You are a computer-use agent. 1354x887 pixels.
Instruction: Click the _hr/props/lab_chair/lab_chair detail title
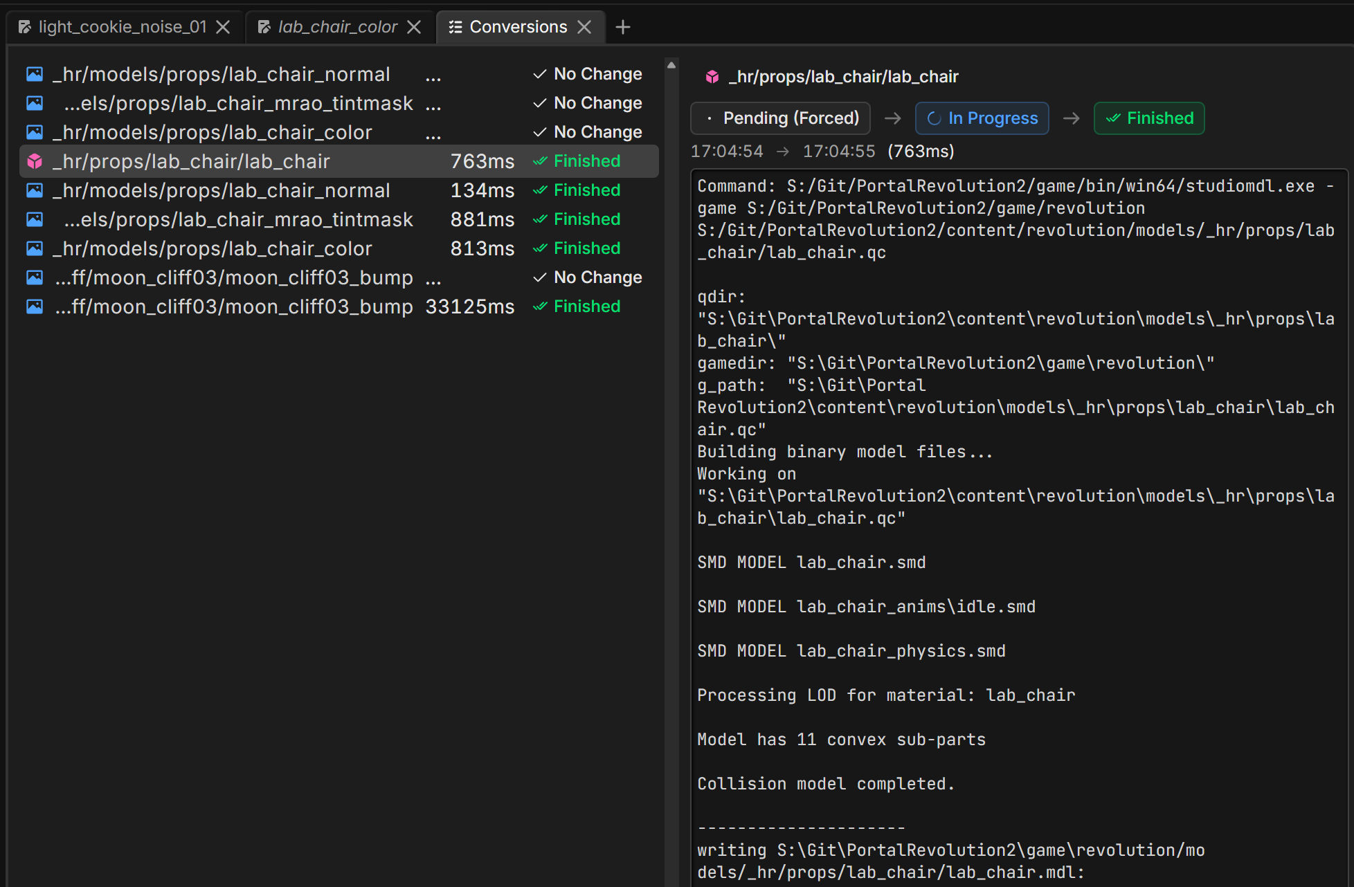pos(844,77)
